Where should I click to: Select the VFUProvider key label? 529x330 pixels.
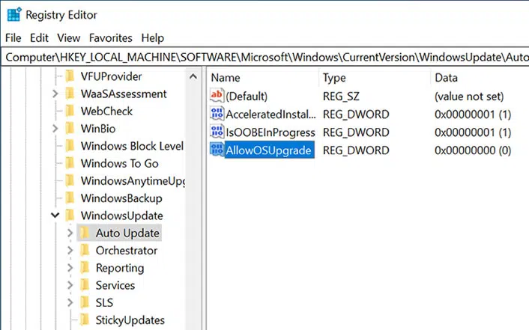111,76
